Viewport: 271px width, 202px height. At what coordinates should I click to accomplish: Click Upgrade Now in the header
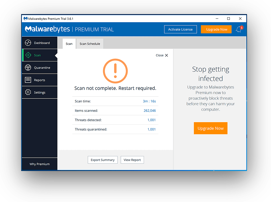(217, 29)
